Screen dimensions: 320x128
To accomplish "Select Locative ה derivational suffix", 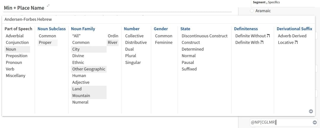I will click(288, 43).
